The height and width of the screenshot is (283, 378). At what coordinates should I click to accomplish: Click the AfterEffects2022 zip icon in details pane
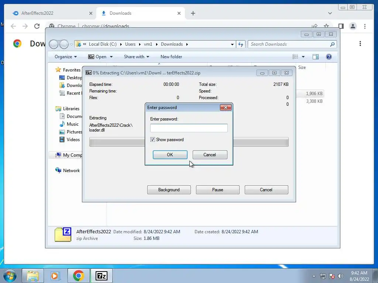(x=63, y=235)
